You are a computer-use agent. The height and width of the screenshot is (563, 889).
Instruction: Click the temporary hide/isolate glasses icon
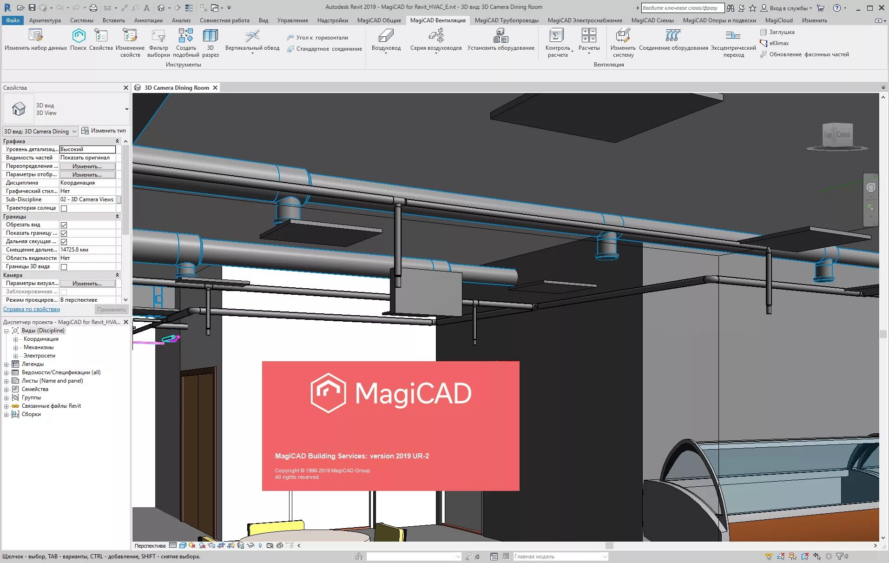pos(250,545)
